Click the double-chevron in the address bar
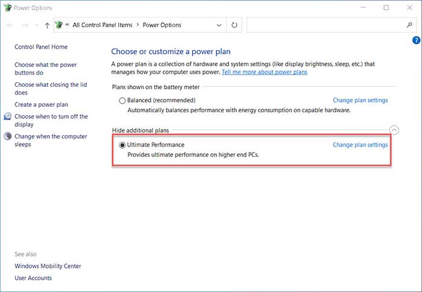The width and height of the screenshot is (422, 292). 67,25
